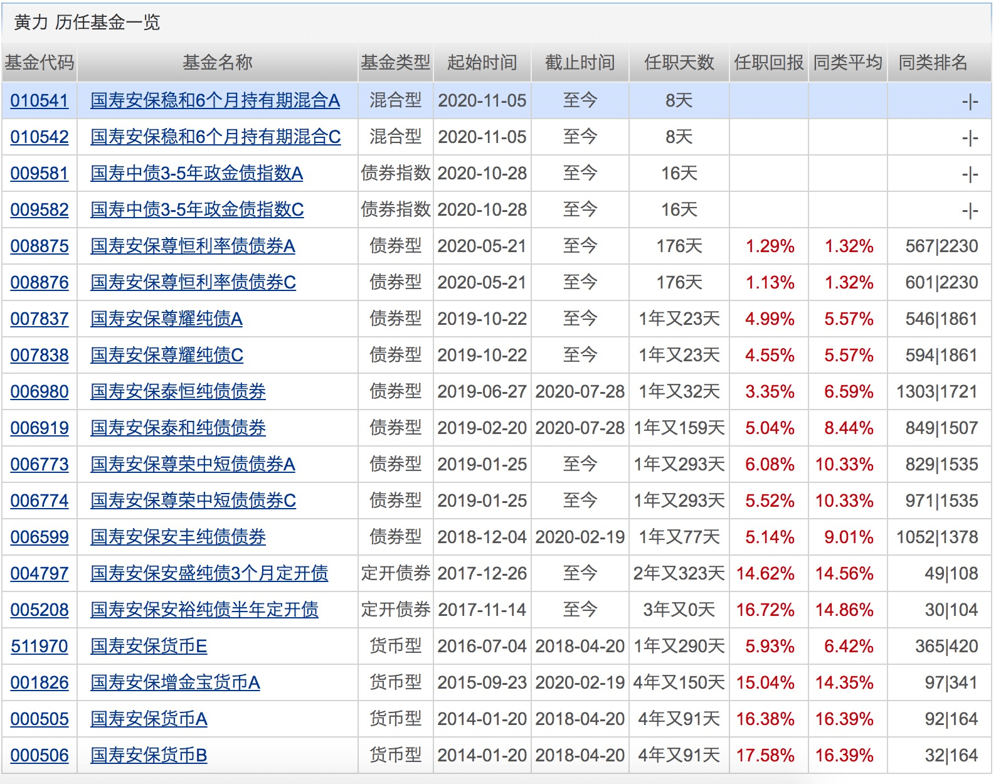
Task: Open fund 国寿安保安盛纯债3个月定开债
Action: (x=209, y=573)
